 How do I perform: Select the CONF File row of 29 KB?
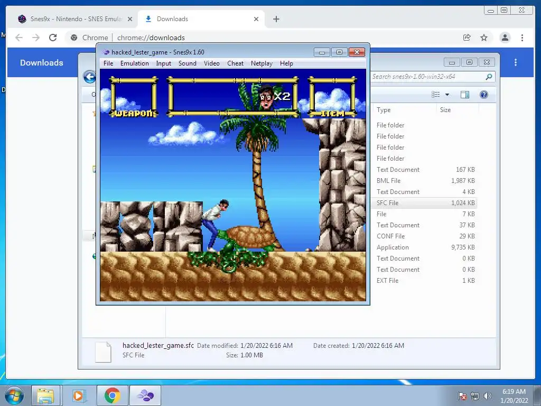tap(425, 236)
